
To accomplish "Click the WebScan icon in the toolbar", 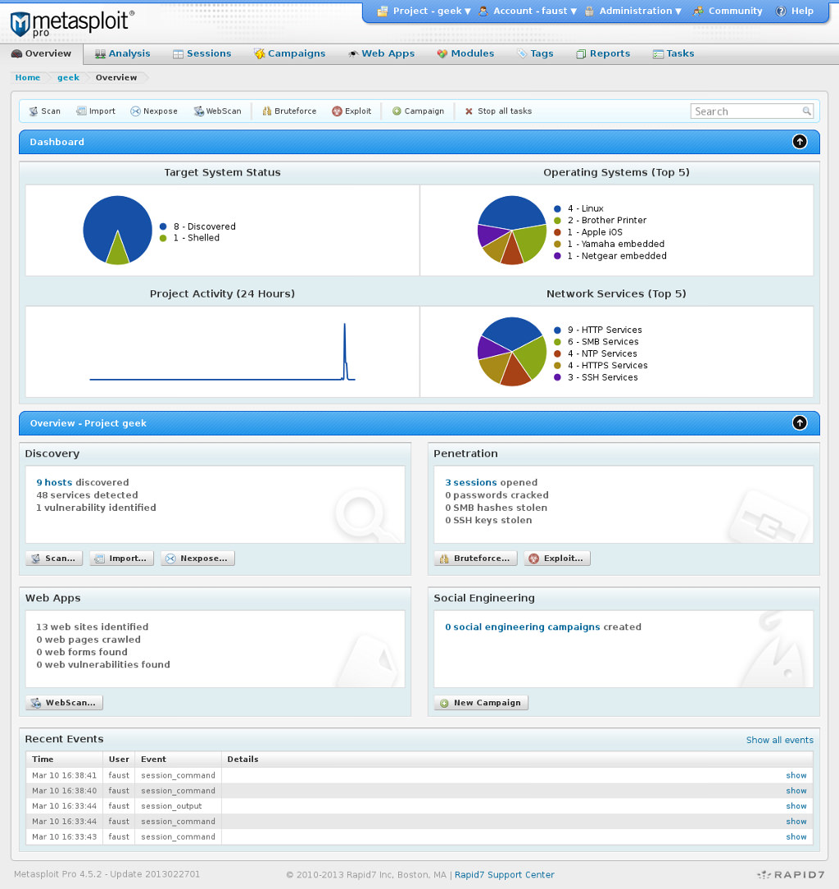I will tap(199, 112).
